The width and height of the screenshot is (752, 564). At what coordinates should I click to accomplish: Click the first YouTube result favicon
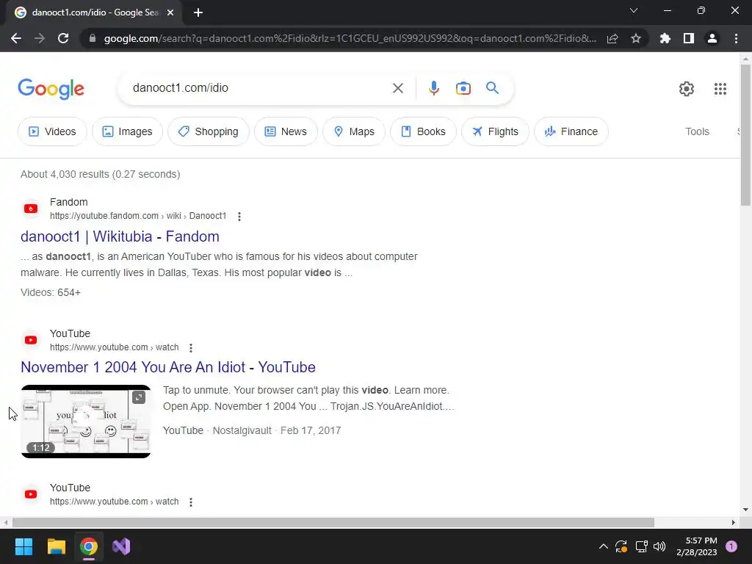click(x=31, y=340)
